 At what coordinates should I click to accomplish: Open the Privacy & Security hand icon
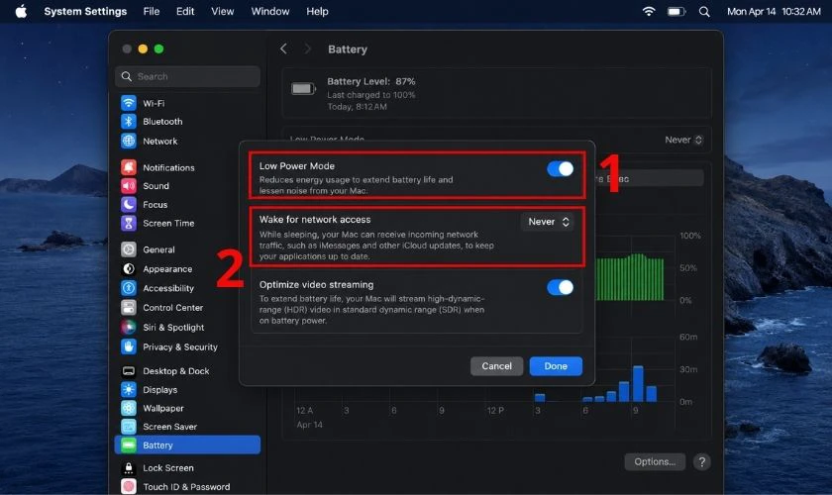[x=129, y=346]
